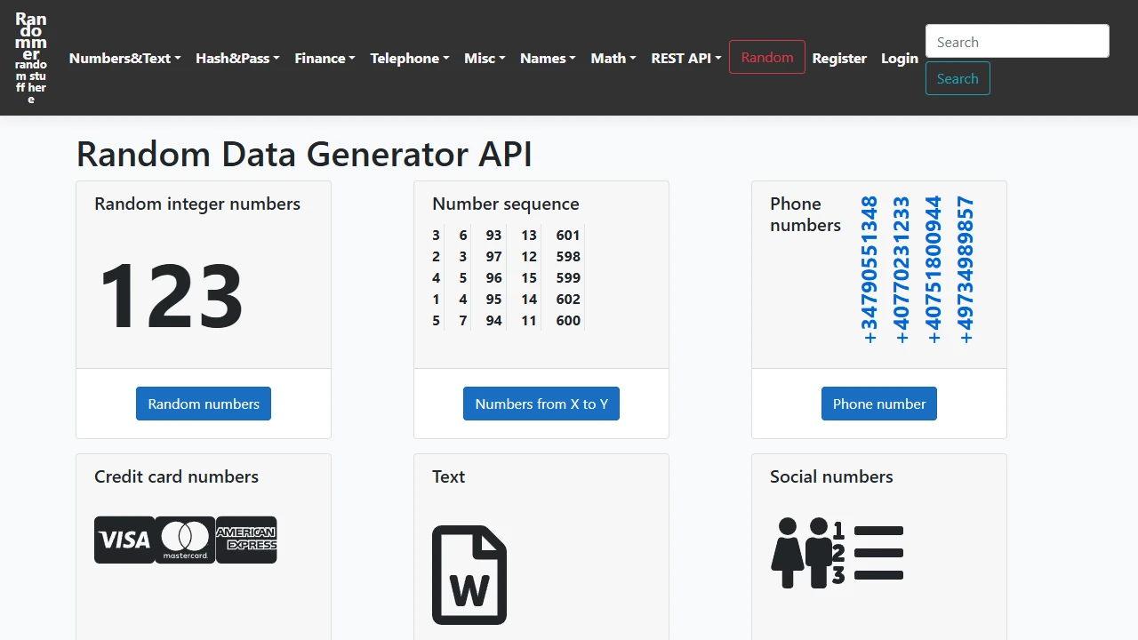Screen dimensions: 1138x640
Task: Click the Phone number button
Action: click(878, 404)
